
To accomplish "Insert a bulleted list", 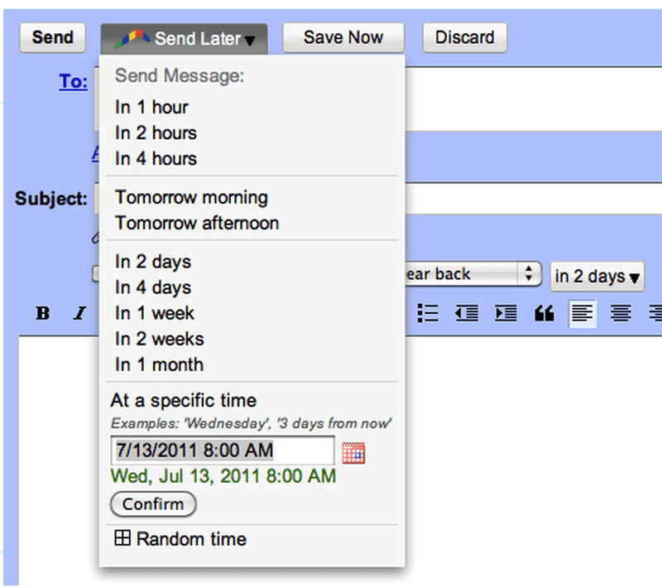I will [427, 313].
